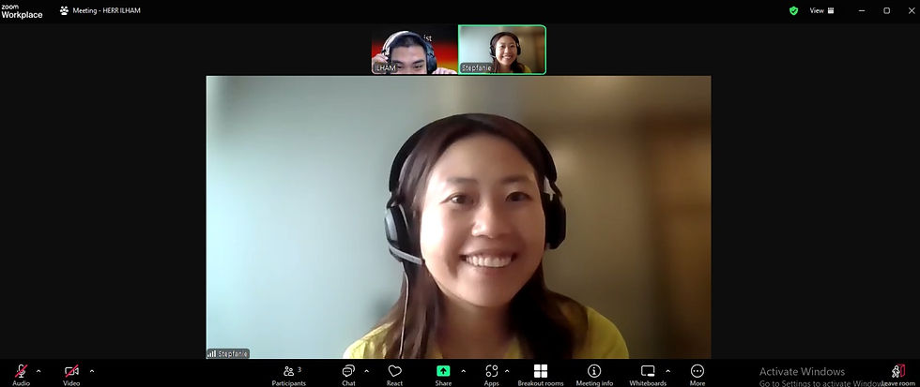Expand share options caret next to Share
Viewport: 920px width, 387px height.
click(463, 371)
